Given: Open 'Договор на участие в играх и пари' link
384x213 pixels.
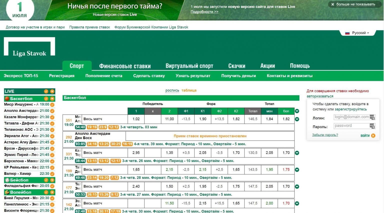Looking at the screenshot, I should [x=35, y=27].
